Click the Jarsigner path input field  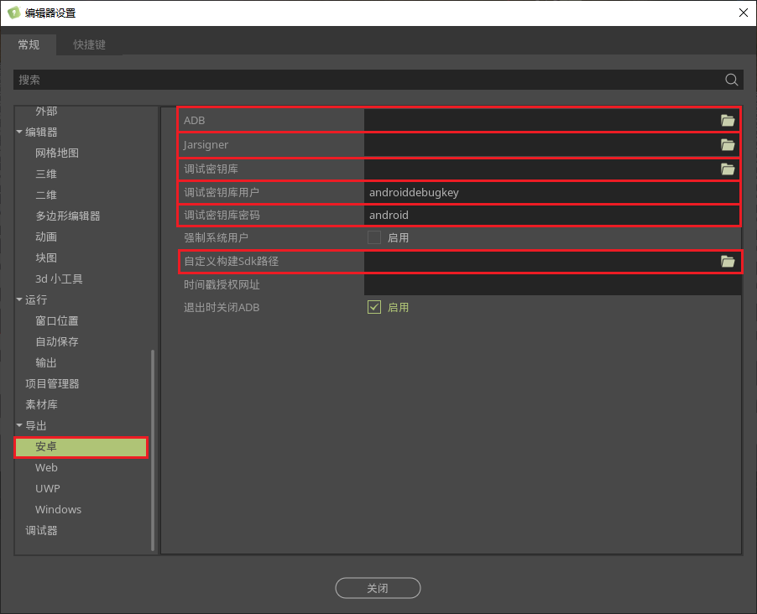point(540,144)
